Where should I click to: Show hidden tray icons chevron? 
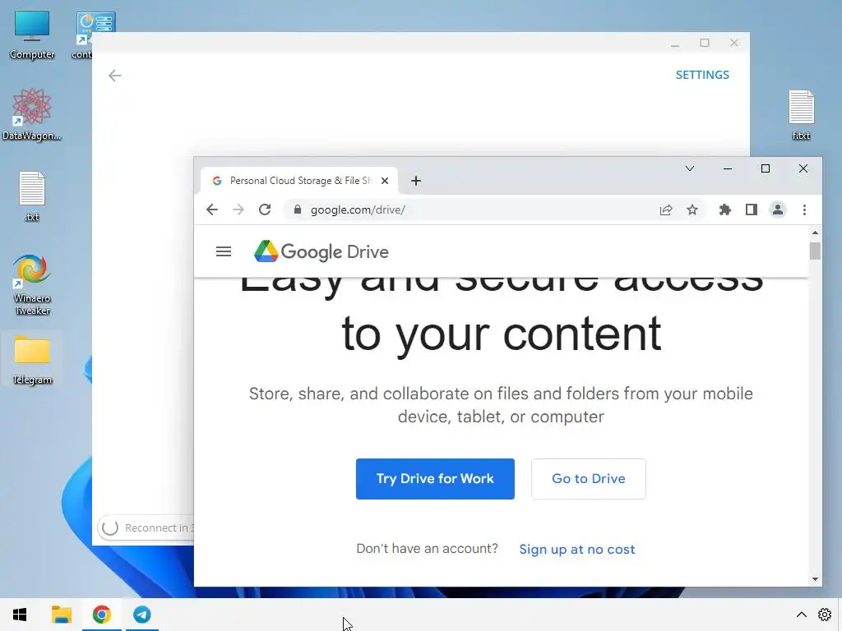click(801, 615)
